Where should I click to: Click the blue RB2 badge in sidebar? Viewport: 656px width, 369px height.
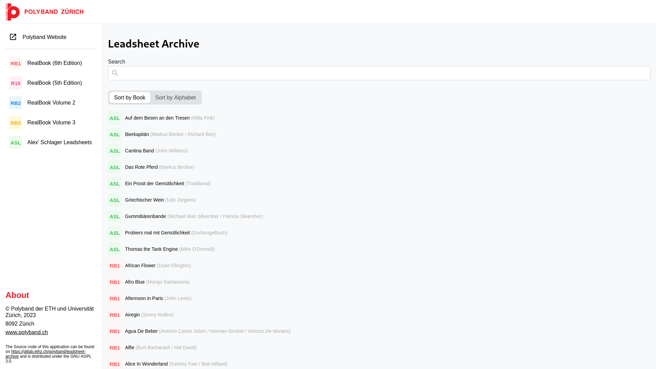pyautogui.click(x=15, y=103)
